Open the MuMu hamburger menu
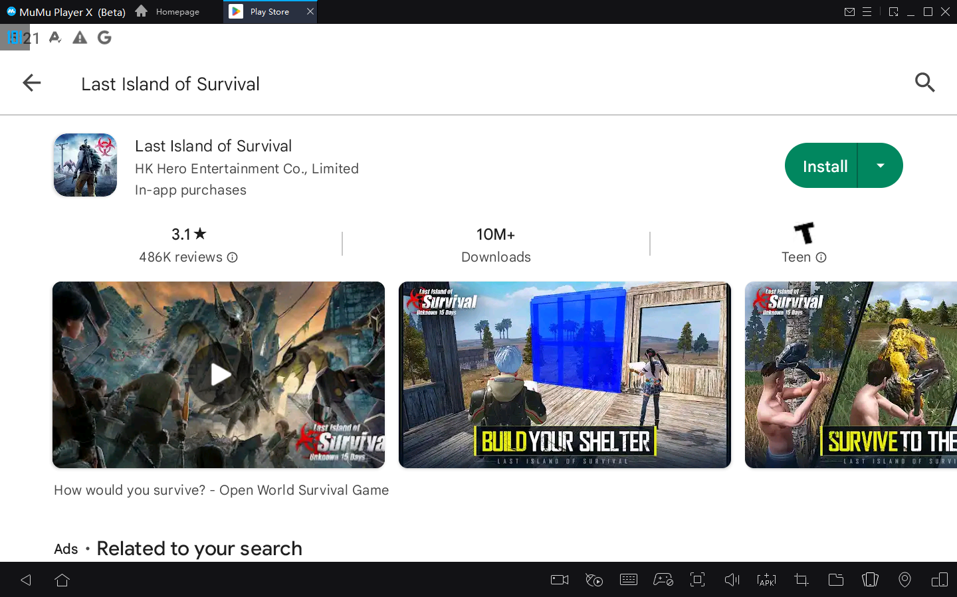The image size is (957, 597). [x=867, y=12]
